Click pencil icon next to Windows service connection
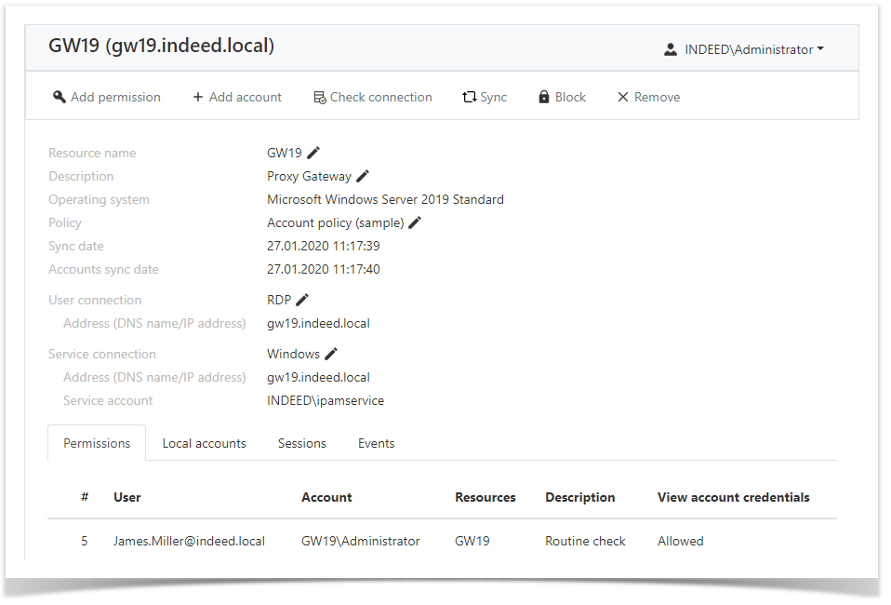This screenshot has width=891, height=605. point(331,354)
